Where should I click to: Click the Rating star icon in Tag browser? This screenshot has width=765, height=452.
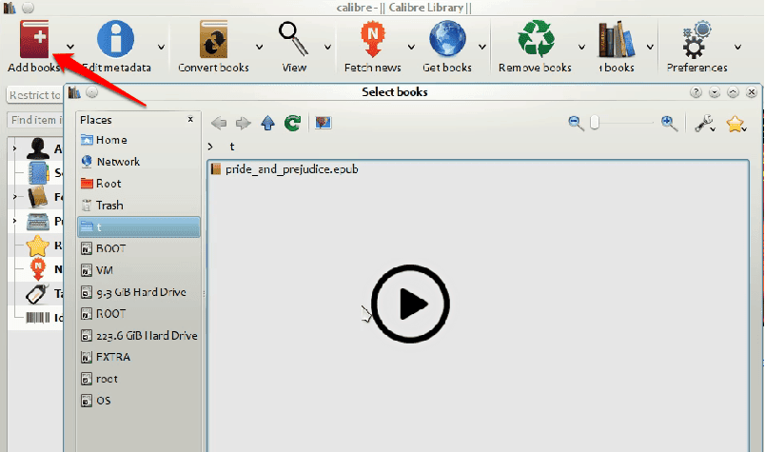point(37,246)
